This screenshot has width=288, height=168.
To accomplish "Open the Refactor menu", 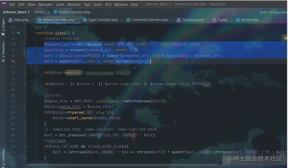I will (x=74, y=5).
